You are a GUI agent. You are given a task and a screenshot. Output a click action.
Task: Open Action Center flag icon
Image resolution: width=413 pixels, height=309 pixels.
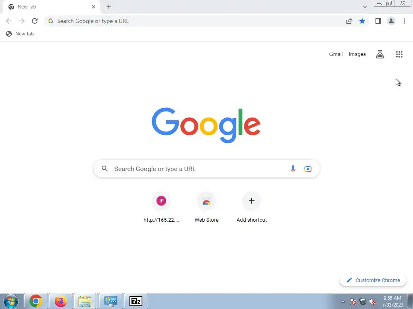point(353,301)
